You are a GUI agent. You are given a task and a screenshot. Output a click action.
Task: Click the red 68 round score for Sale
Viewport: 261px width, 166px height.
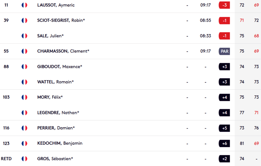[256, 36]
